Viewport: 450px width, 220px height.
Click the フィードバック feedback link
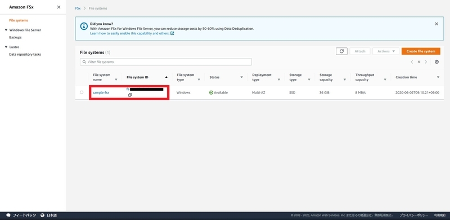click(x=24, y=215)
